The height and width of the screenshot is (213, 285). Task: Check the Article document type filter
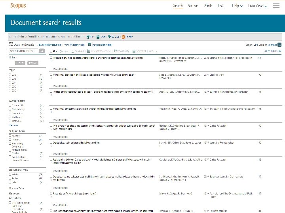10,174
